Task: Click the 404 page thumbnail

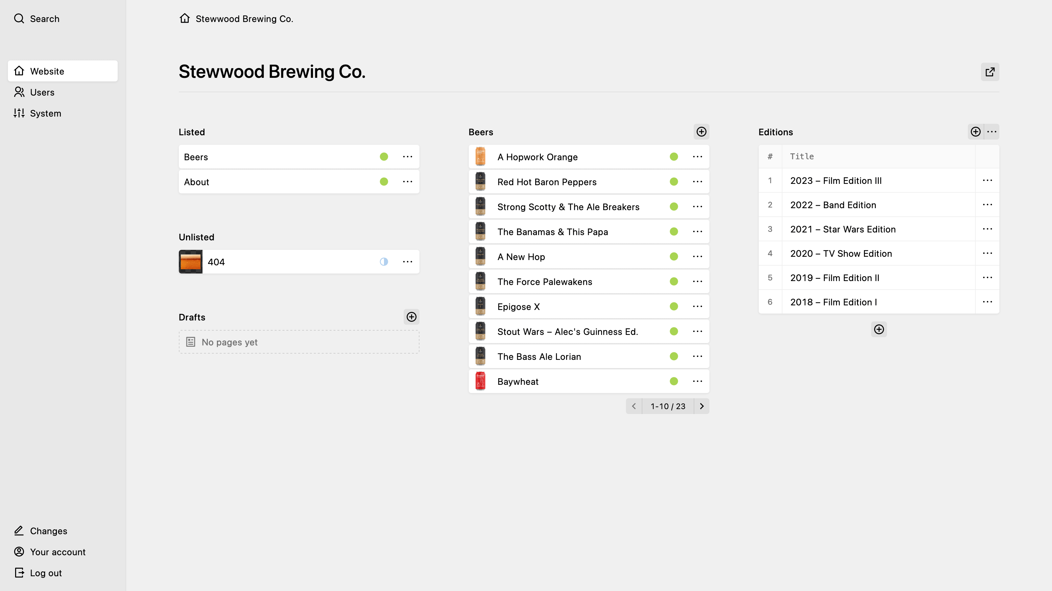Action: 191,262
